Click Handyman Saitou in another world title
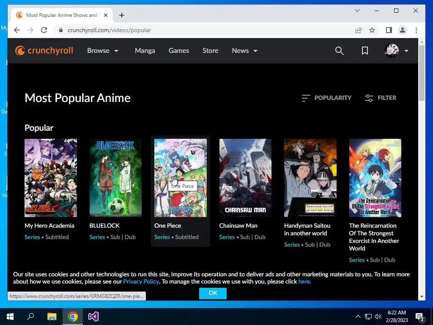Viewport: 433px width, 325px height. [307, 229]
